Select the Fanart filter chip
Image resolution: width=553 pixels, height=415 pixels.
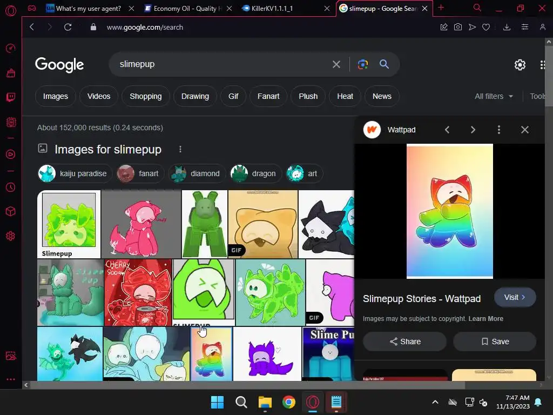[x=268, y=96]
